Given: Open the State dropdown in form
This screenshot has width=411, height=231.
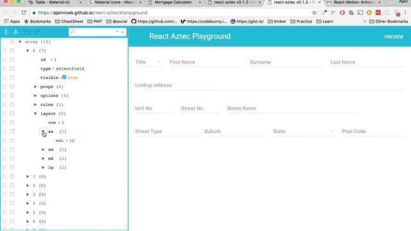Looking at the screenshot, I should 304,131.
